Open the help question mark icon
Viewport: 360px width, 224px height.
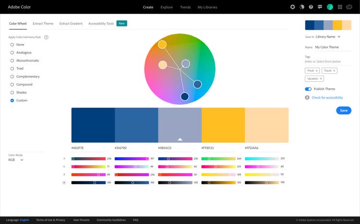(x=311, y=7)
